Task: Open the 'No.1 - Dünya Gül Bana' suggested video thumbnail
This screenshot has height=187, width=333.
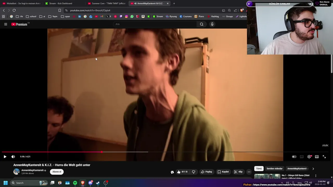Action: [267, 176]
